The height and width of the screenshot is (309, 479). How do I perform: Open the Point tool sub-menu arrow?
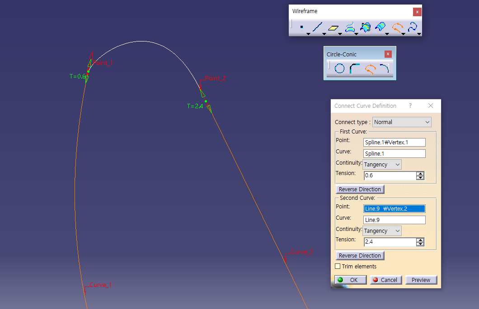308,34
